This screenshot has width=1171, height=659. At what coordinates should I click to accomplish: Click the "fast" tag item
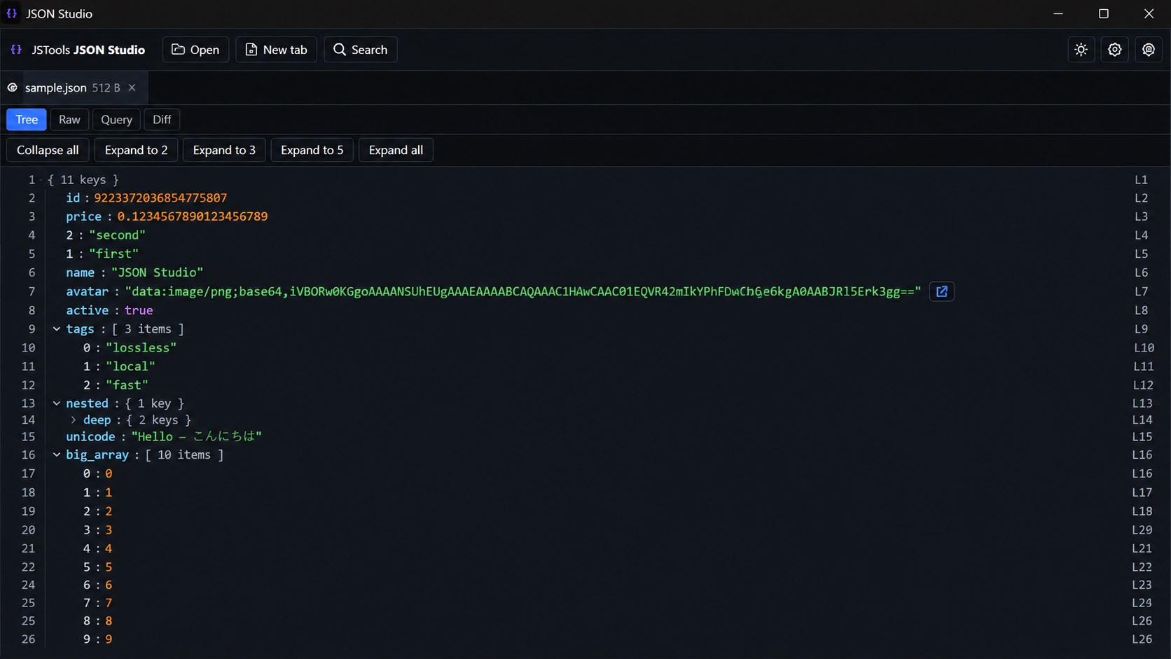[127, 385]
